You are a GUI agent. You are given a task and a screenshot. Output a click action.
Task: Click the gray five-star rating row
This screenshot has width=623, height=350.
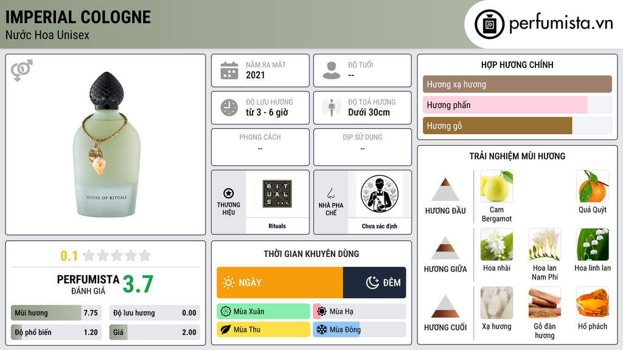(x=117, y=255)
